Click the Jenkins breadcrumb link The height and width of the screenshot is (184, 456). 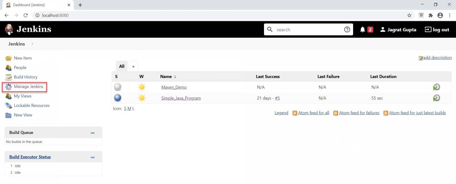tap(17, 44)
